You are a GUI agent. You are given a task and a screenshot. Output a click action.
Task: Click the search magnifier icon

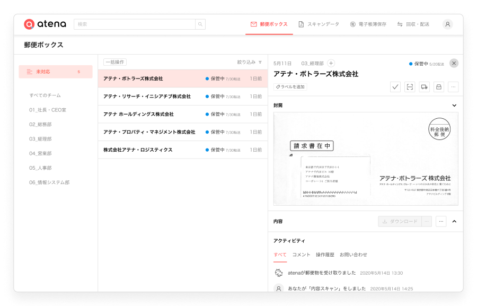click(x=200, y=24)
